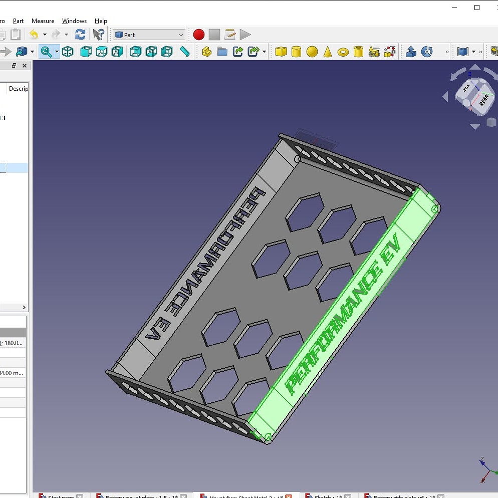
Task: Click the blue Go to linked object icon
Action: pyautogui.click(x=22, y=52)
